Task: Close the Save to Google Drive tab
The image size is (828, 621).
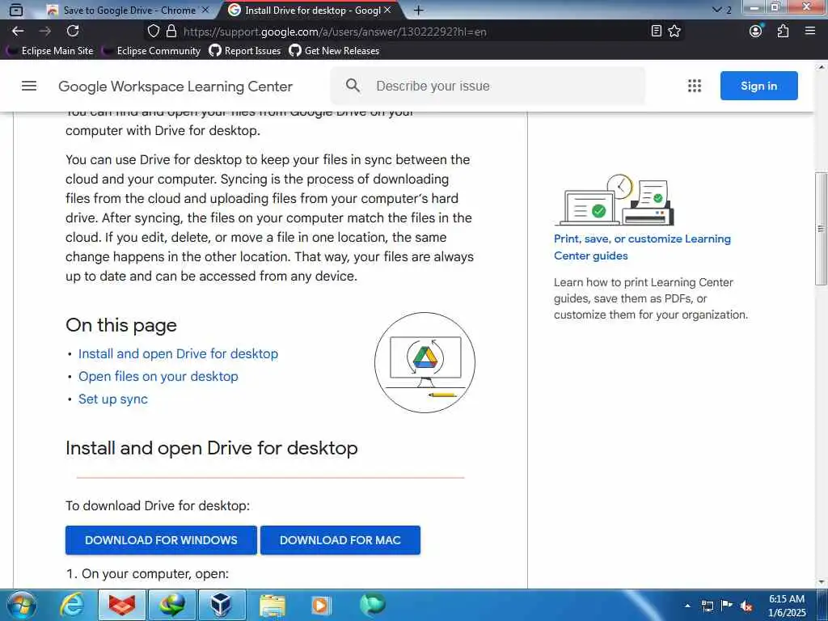Action: click(205, 10)
